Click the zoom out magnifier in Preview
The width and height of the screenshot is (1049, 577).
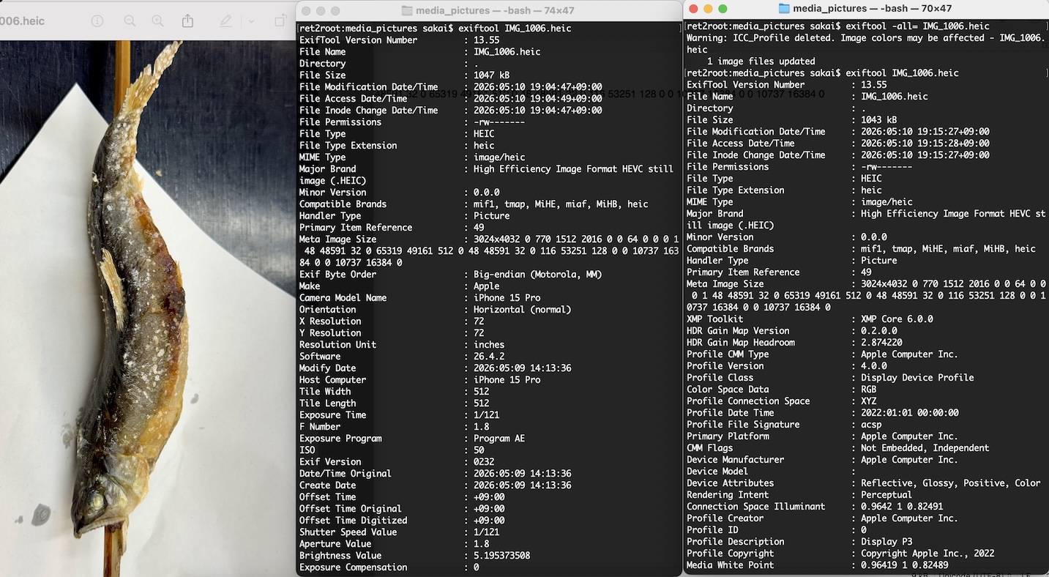pos(130,21)
